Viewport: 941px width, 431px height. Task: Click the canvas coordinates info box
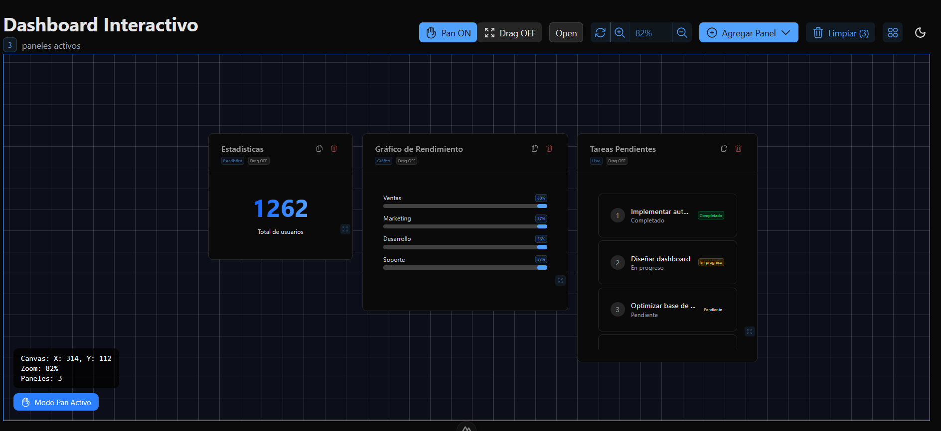[x=66, y=368]
